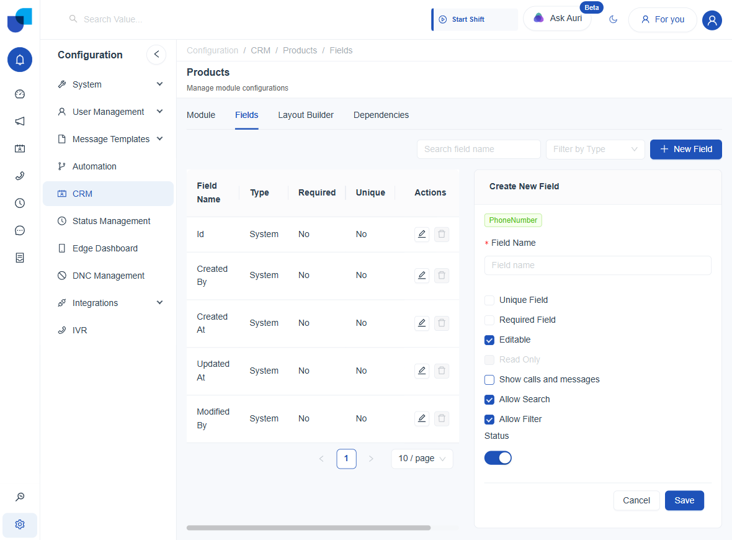Open the Filter by Type dropdown

pos(596,149)
